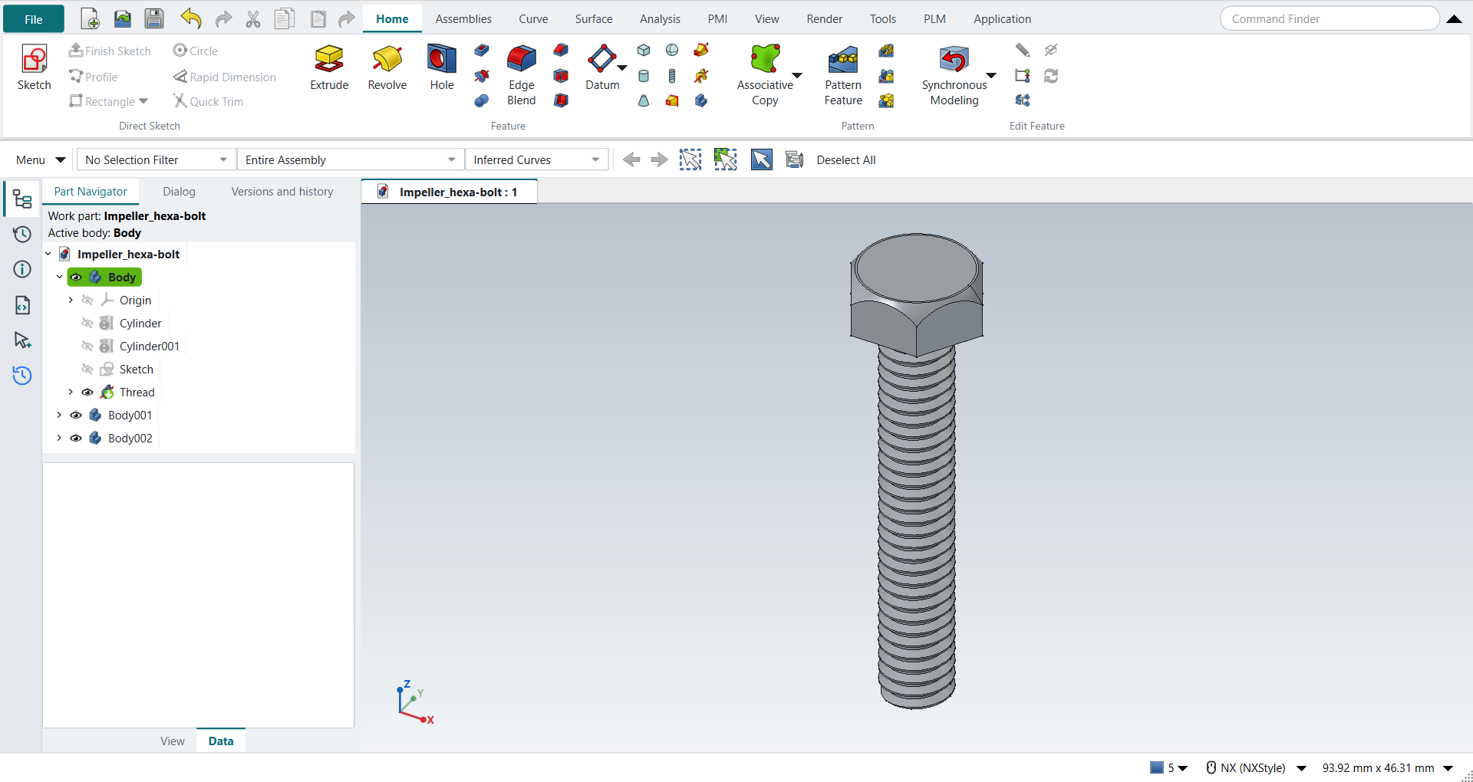
Task: Hide Body001 via eye icon
Action: pos(76,416)
